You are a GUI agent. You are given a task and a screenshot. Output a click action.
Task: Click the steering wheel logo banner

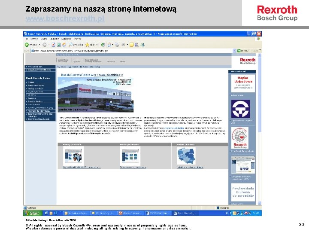click(x=240, y=109)
